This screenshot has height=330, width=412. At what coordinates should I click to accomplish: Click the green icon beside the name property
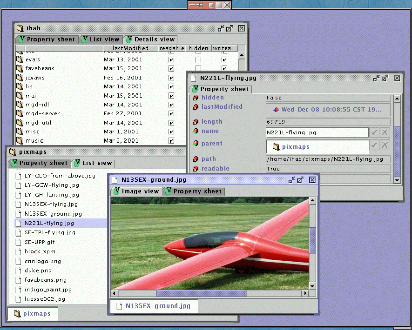[196, 132]
